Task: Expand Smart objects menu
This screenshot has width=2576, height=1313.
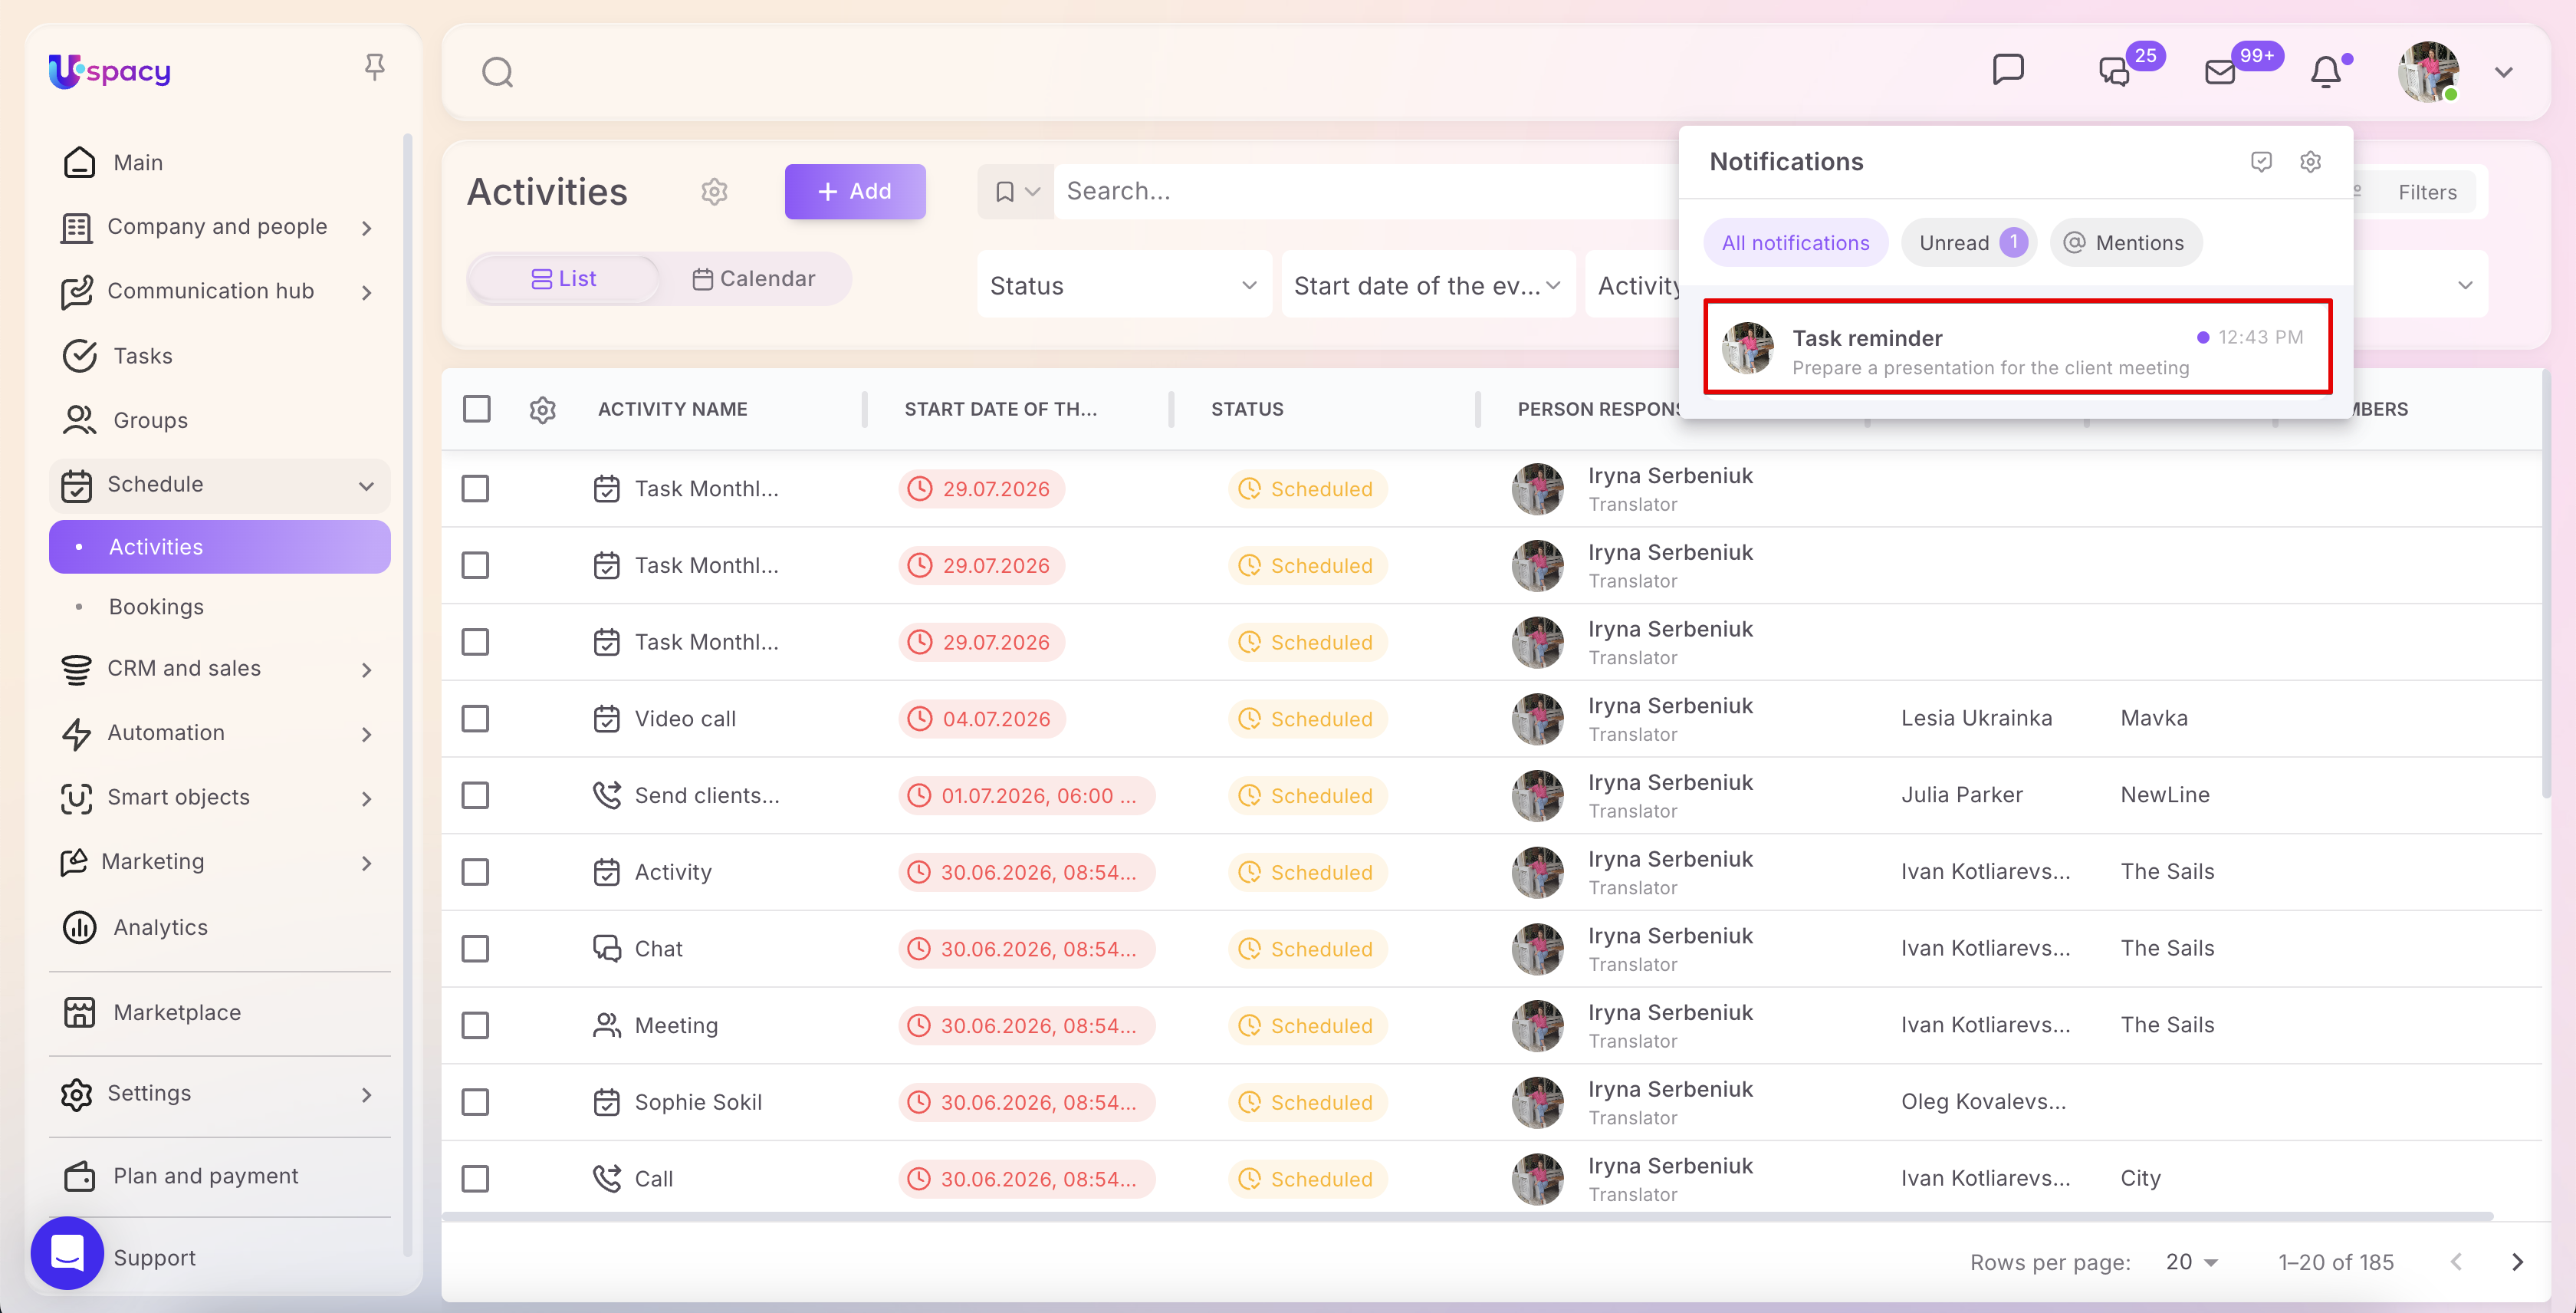Action: tap(219, 798)
